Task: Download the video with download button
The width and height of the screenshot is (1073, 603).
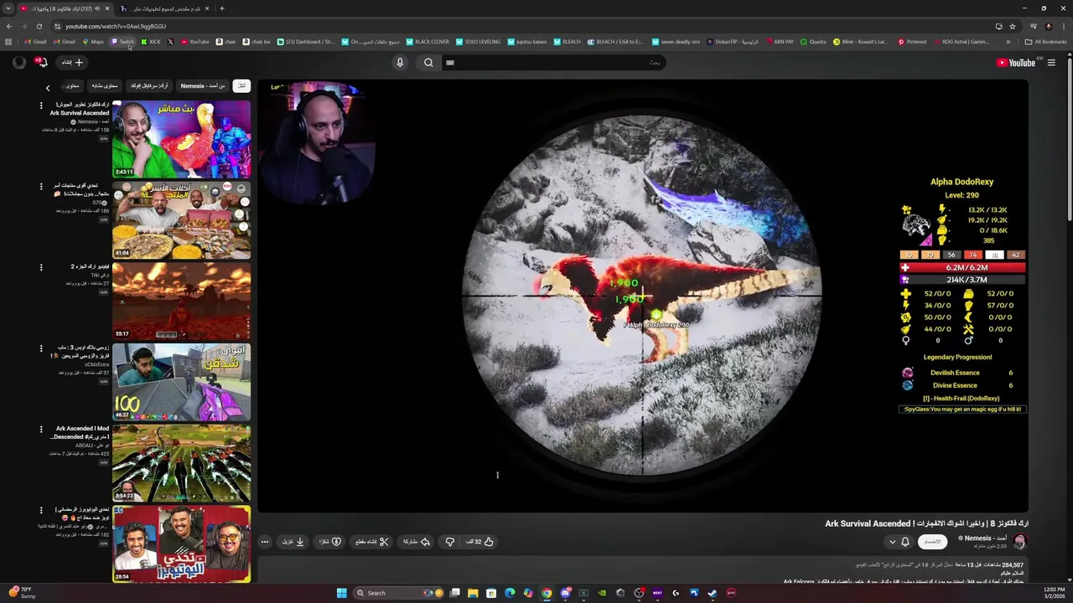Action: click(293, 542)
